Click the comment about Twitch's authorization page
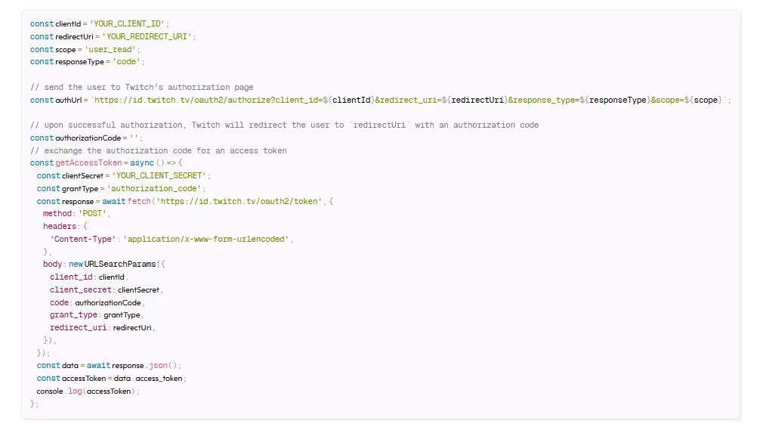The width and height of the screenshot is (763, 424). [141, 87]
